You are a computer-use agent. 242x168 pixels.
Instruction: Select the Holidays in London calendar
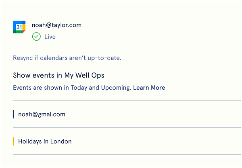click(45, 141)
